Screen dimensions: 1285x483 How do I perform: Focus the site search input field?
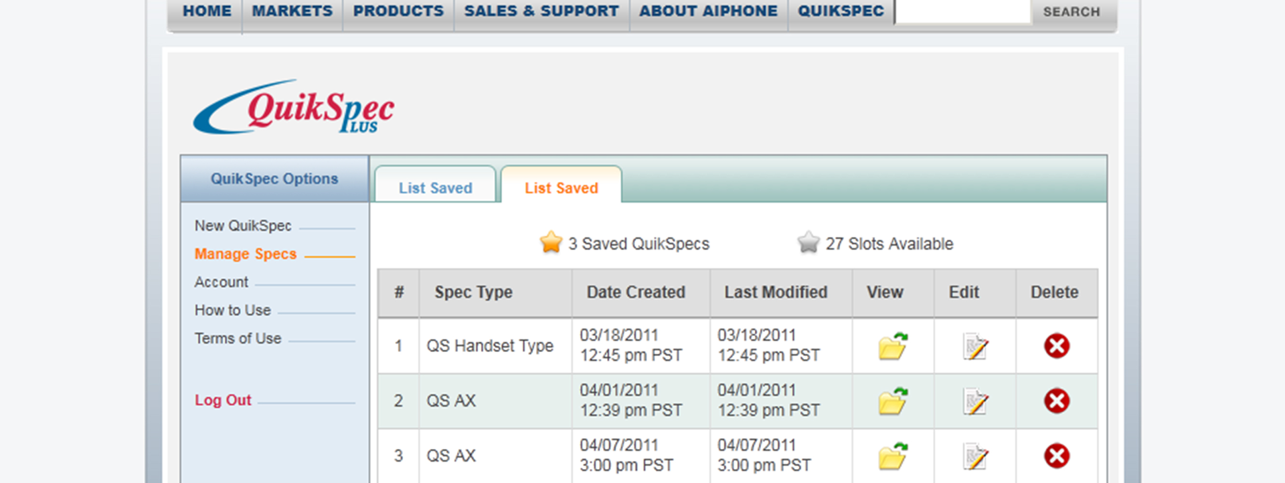click(962, 11)
